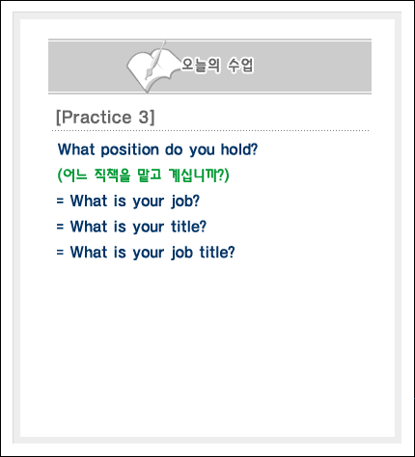The image size is (415, 457).
Task: Click the Korean word 직책을
Action: (x=112, y=175)
